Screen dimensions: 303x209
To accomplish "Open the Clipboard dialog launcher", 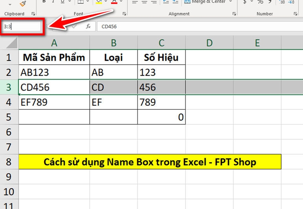I will (33, 14).
